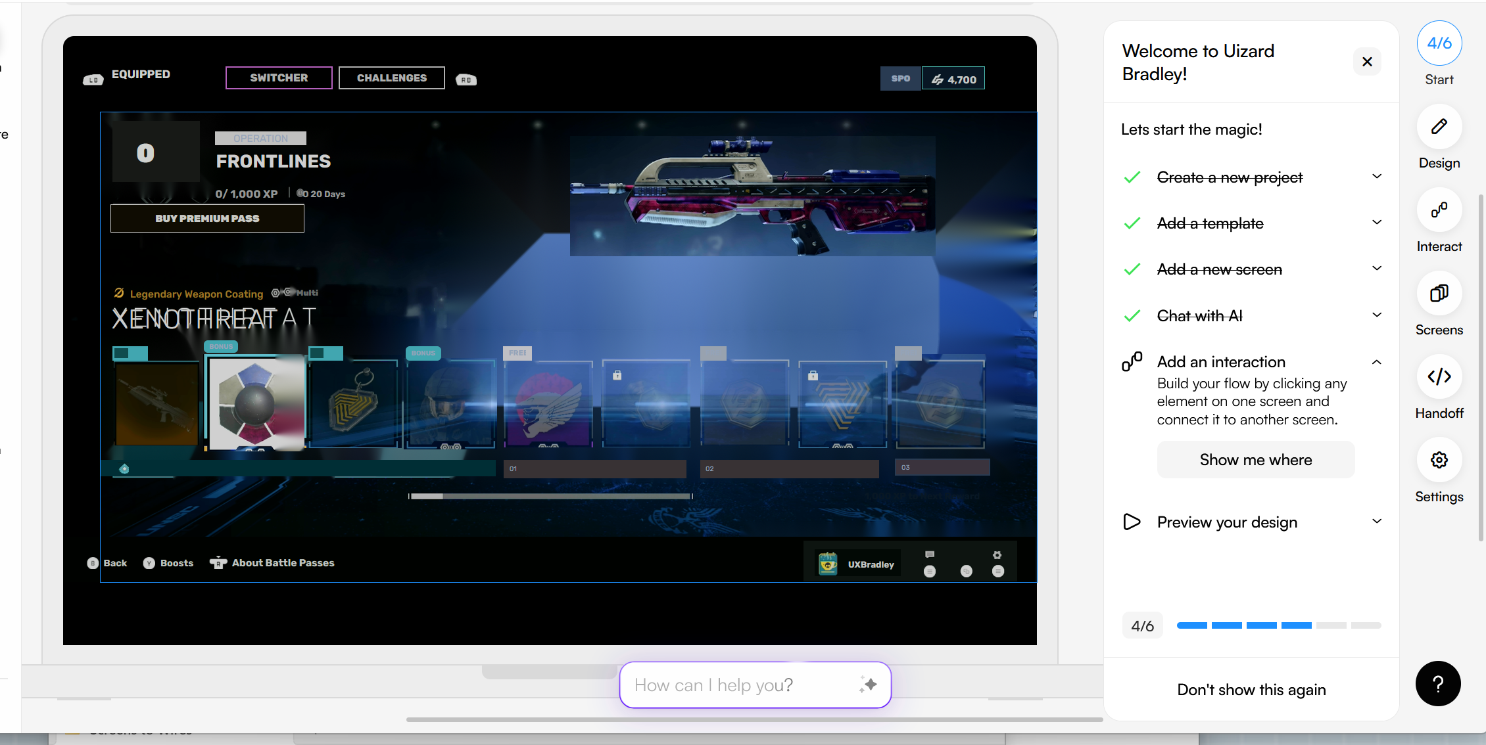
Task: Open the Settings gear in right sidebar
Action: [x=1439, y=460]
